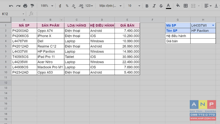Open the font family dropdown Mặc định
The height and width of the screenshot is (124, 220).
click(111, 6)
